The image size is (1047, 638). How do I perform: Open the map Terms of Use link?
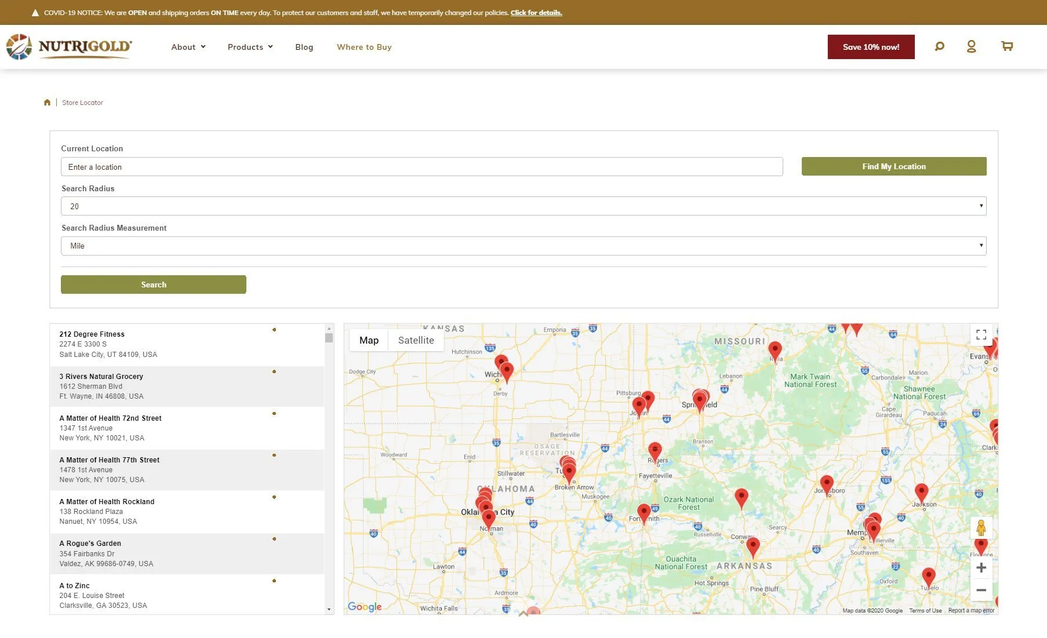[925, 611]
